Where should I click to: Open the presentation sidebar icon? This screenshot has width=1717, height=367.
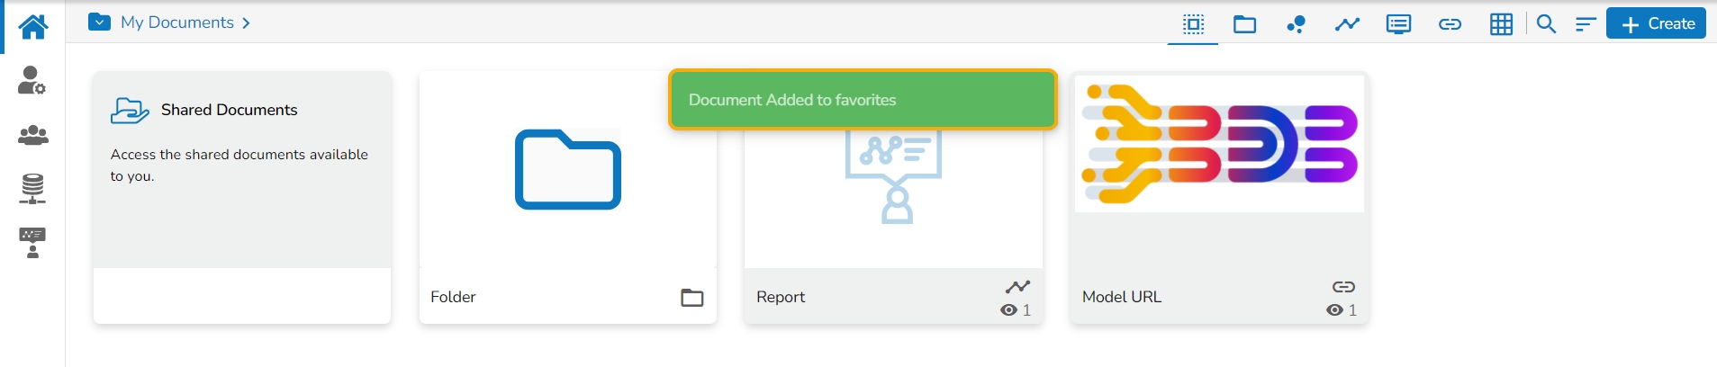pyautogui.click(x=32, y=243)
